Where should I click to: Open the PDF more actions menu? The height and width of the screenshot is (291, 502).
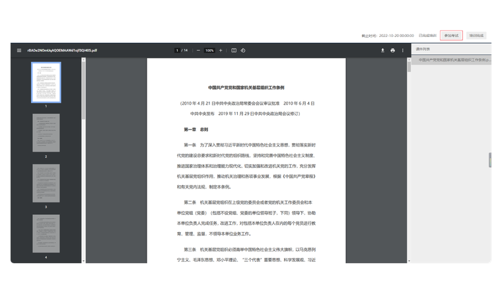click(403, 50)
